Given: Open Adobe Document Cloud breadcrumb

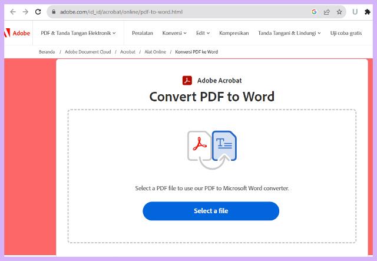Looking at the screenshot, I should (88, 52).
